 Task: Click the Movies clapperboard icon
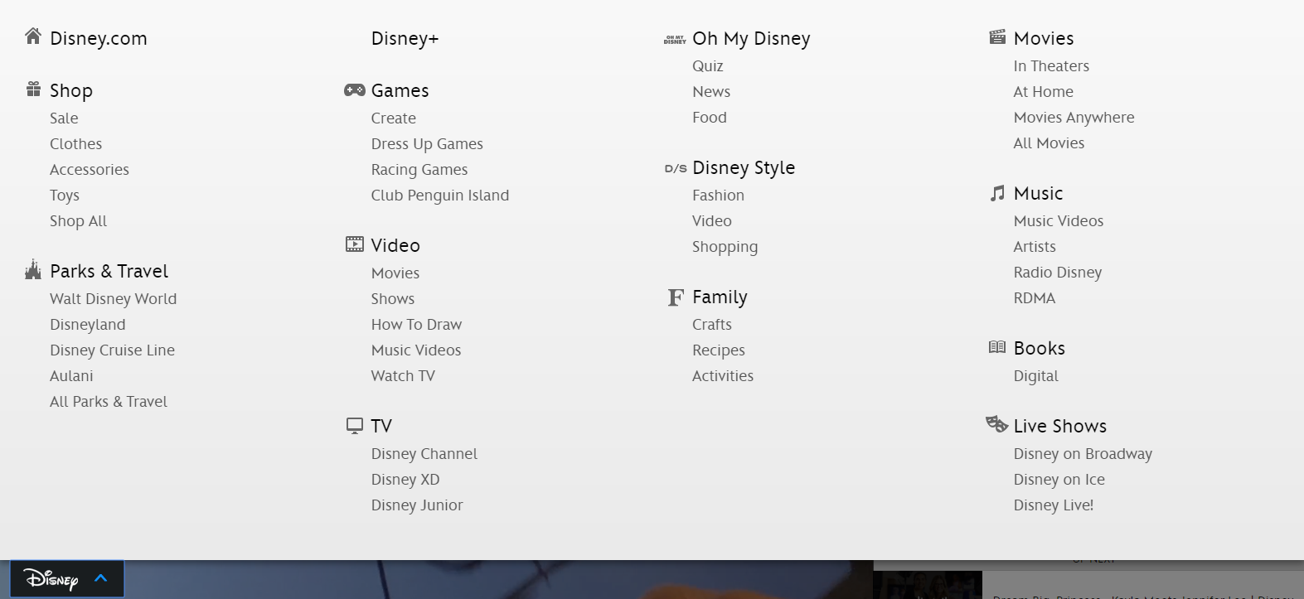[997, 37]
